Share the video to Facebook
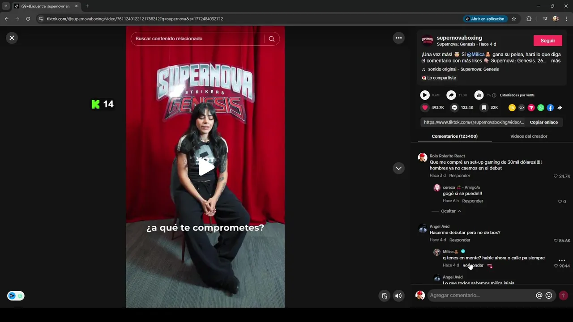 pos(550,108)
